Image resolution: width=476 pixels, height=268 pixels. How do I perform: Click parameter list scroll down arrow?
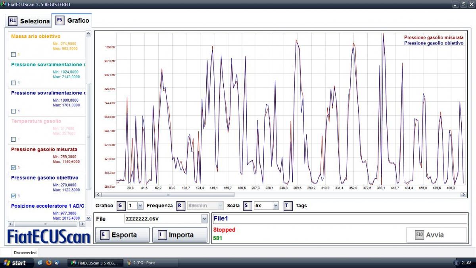[x=88, y=218]
